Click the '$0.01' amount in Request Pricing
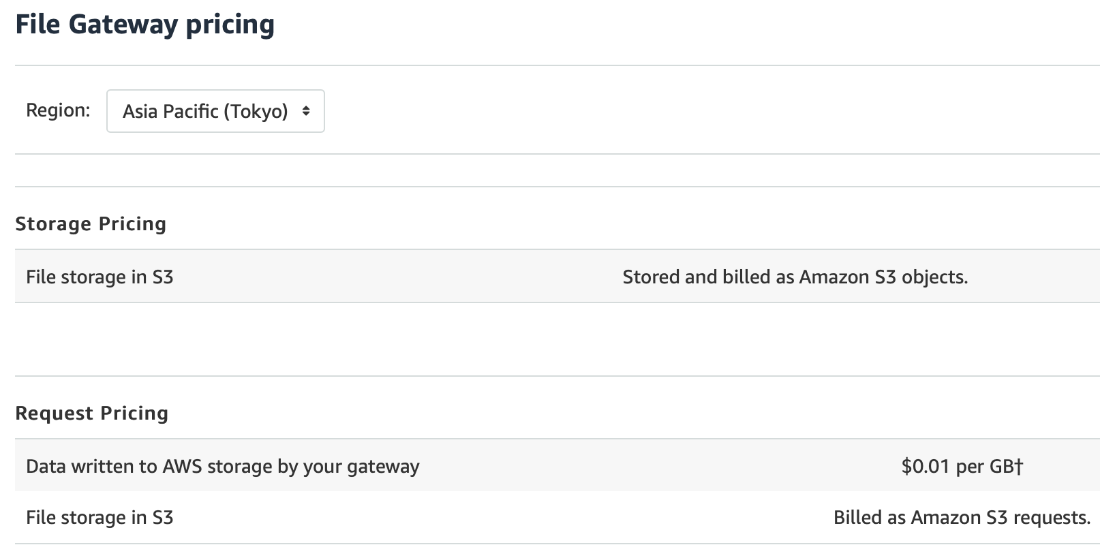Screen dimensions: 1100x545 926,467
